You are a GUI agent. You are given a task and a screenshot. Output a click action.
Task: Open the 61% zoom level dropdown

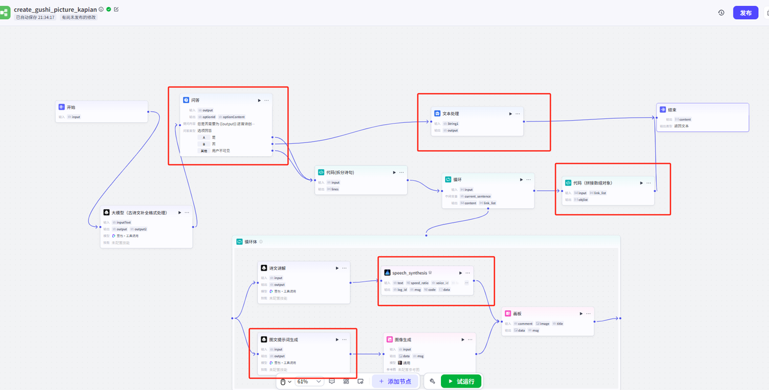[309, 381]
